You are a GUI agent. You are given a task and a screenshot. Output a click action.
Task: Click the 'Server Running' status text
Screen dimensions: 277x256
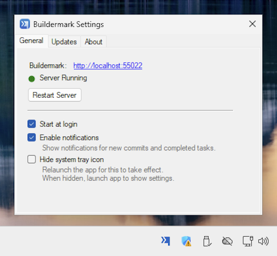point(63,78)
